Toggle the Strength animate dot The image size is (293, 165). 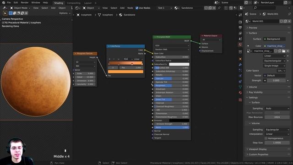[x=288, y=81]
